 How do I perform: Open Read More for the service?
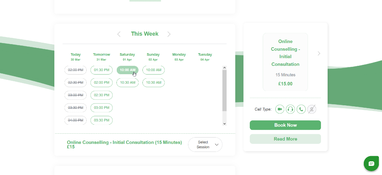285,139
